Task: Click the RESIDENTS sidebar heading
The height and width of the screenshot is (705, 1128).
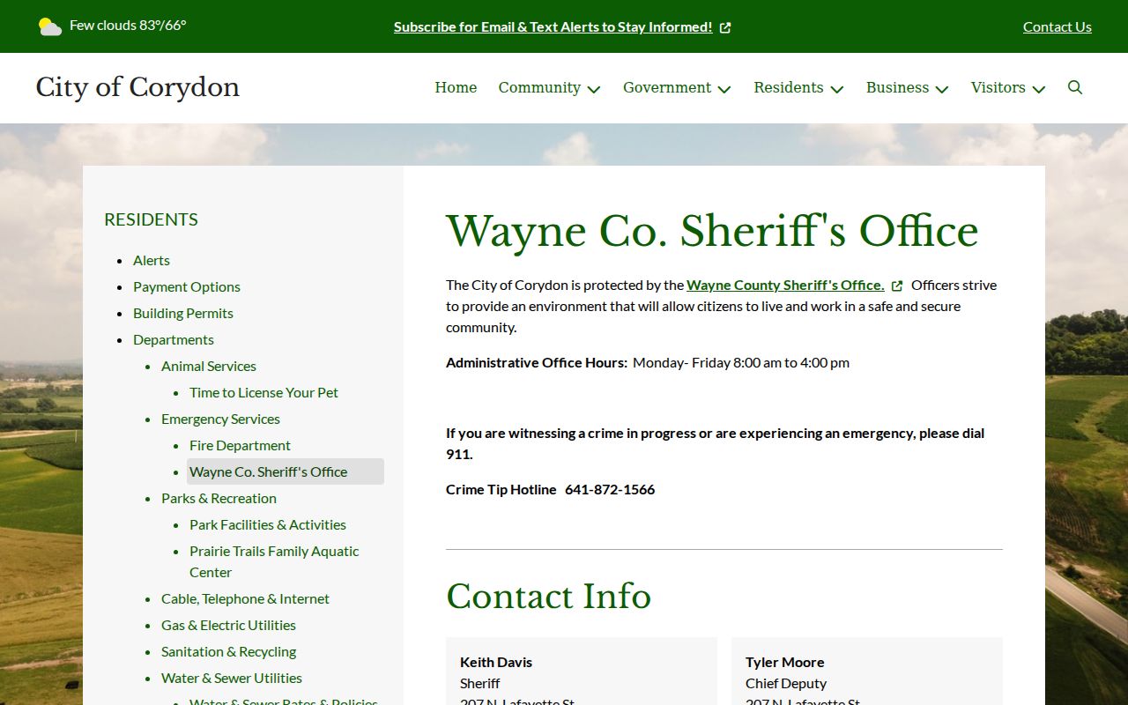Action: click(x=151, y=219)
